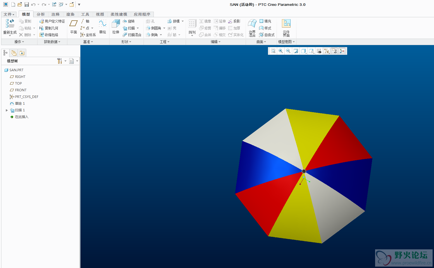This screenshot has width=434, height=268.
Task: Toggle annotation display in graphics toolbar
Action: (334, 51)
